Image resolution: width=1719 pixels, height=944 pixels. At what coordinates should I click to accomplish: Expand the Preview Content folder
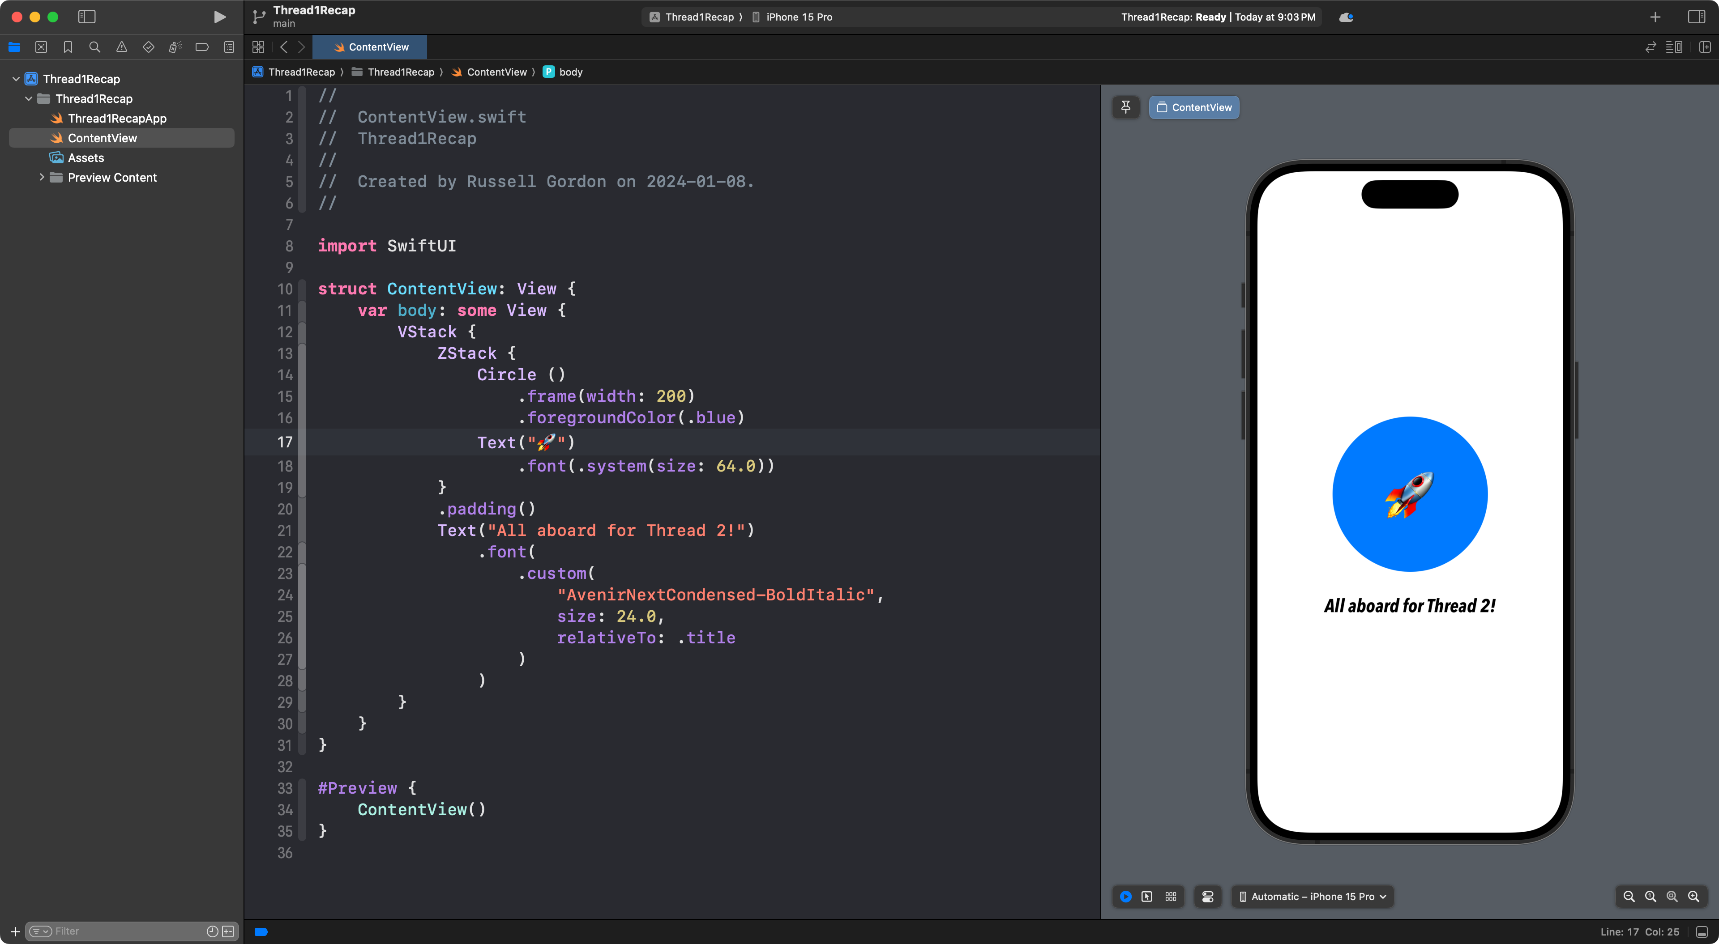(x=41, y=178)
